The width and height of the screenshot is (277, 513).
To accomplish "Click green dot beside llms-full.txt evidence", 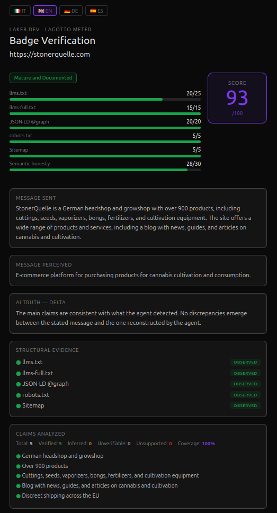I will click(19, 373).
